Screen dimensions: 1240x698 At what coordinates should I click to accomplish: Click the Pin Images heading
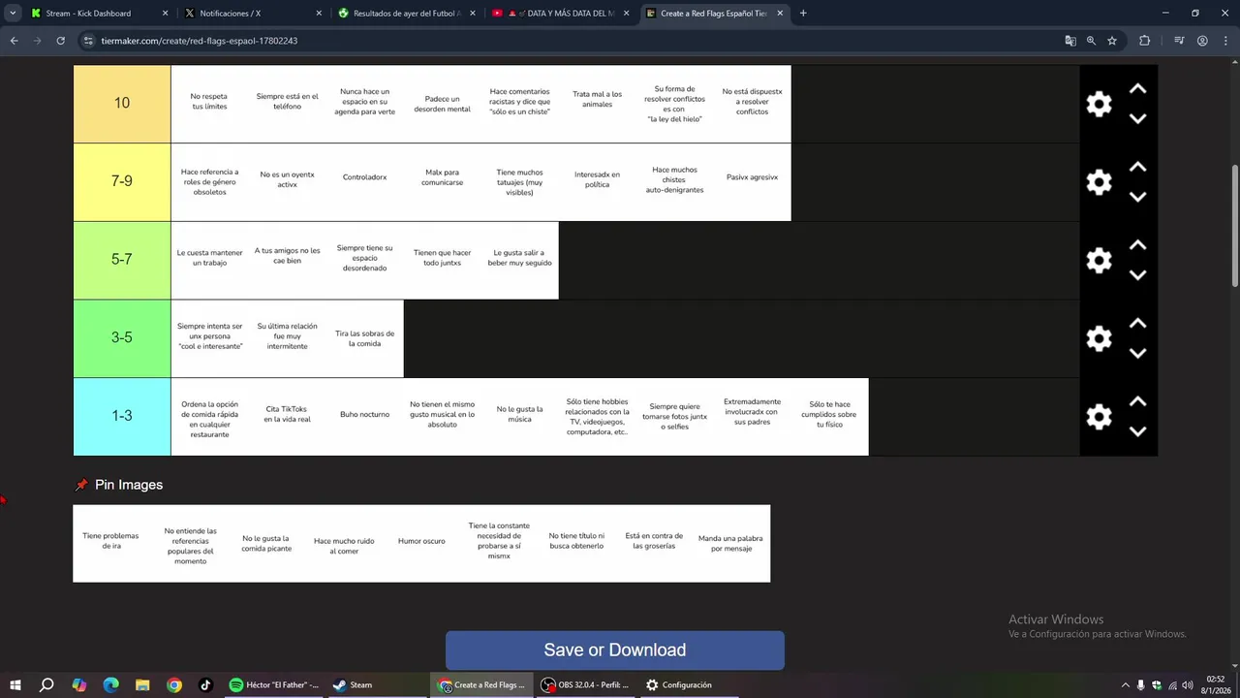coord(129,485)
